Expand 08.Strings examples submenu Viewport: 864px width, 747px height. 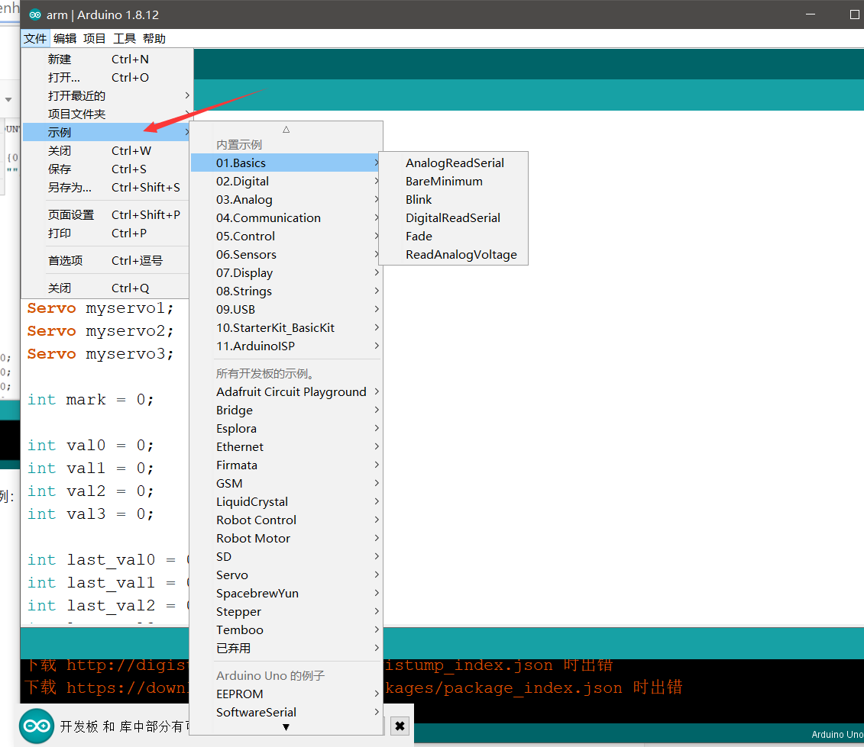pos(286,291)
